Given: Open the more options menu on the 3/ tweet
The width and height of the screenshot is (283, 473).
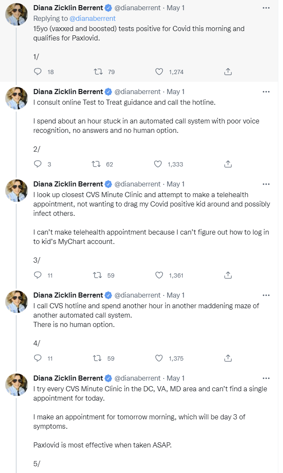Looking at the screenshot, I should click(x=266, y=184).
